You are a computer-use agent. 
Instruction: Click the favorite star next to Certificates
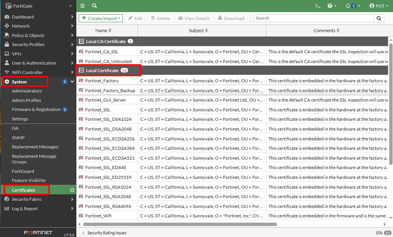point(72,190)
